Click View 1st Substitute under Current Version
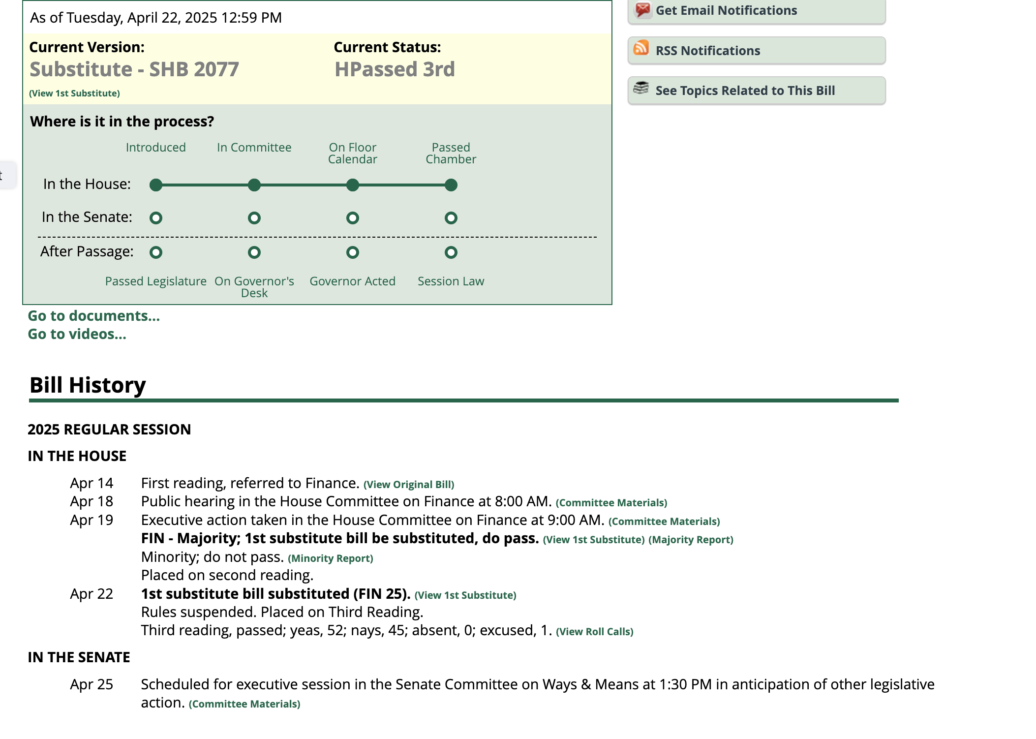Image resolution: width=1036 pixels, height=739 pixels. click(74, 93)
